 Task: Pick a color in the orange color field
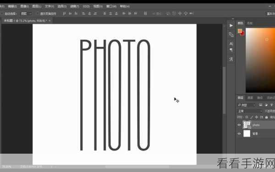point(260,60)
